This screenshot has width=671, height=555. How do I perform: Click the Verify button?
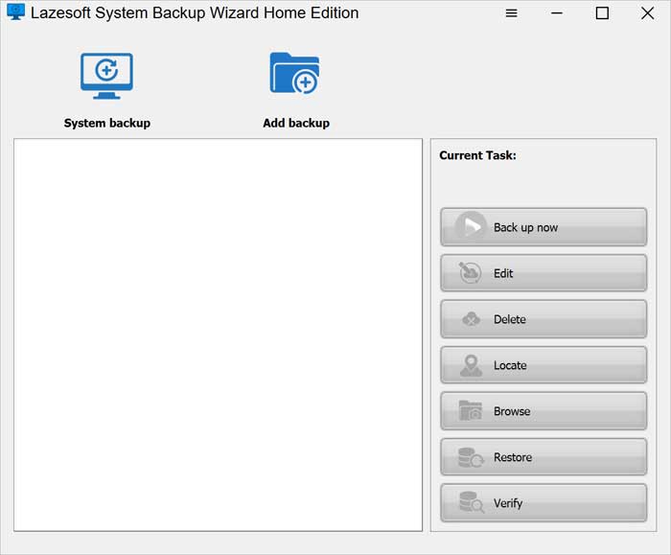click(544, 503)
